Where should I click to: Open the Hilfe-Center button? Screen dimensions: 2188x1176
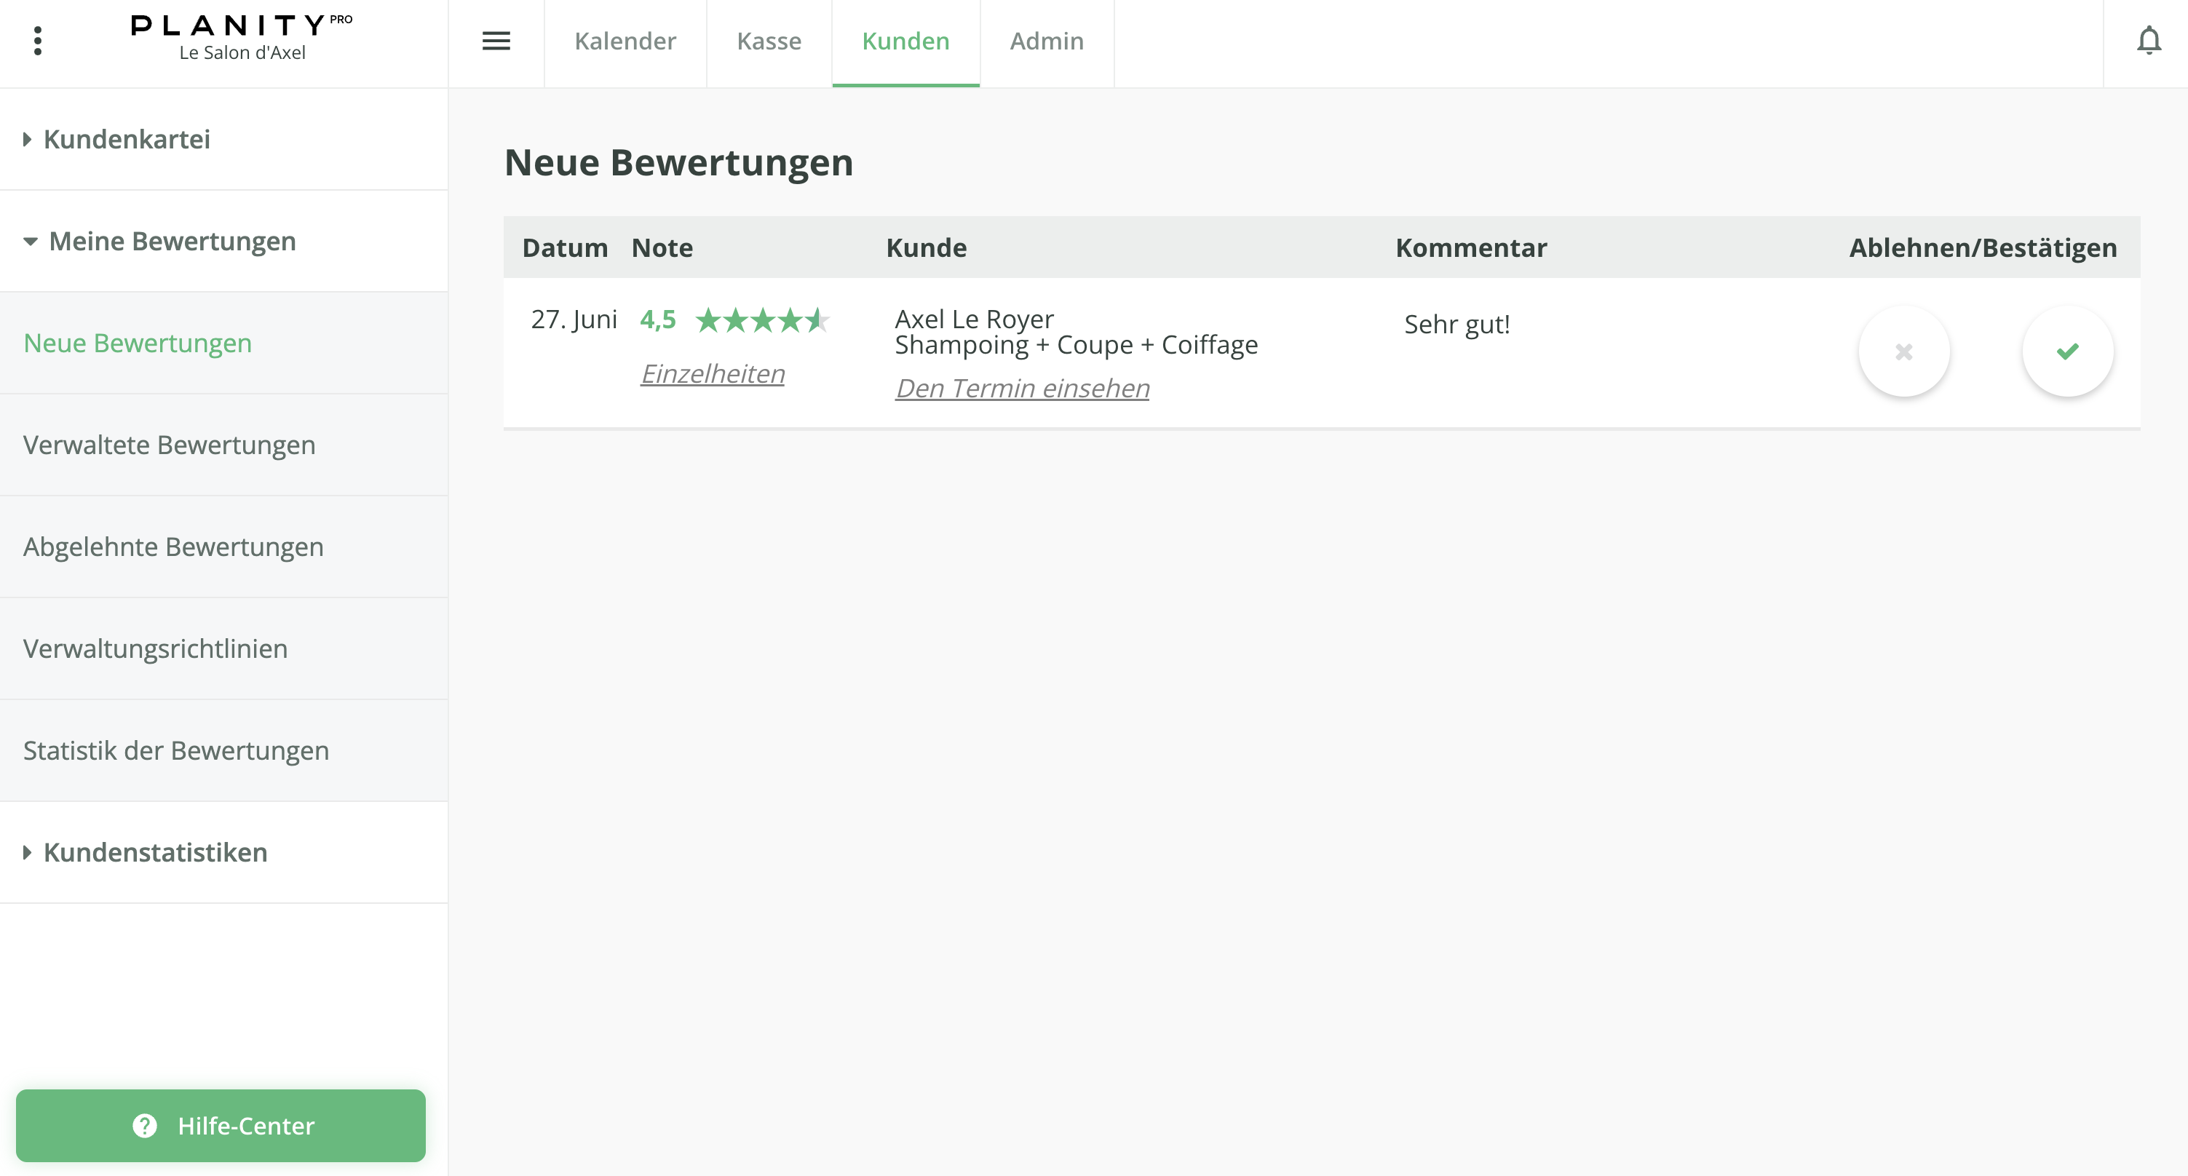point(221,1125)
